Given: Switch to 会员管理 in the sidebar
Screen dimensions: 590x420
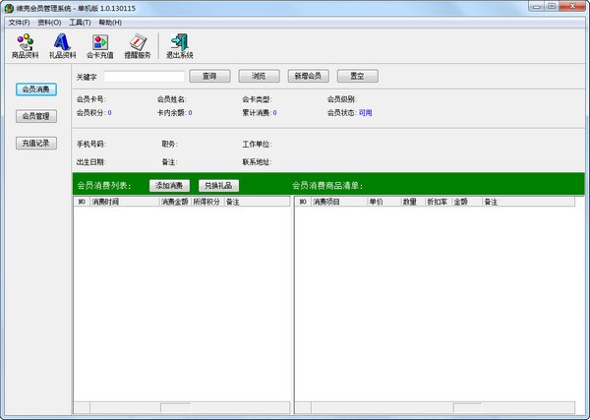Looking at the screenshot, I should pos(35,116).
